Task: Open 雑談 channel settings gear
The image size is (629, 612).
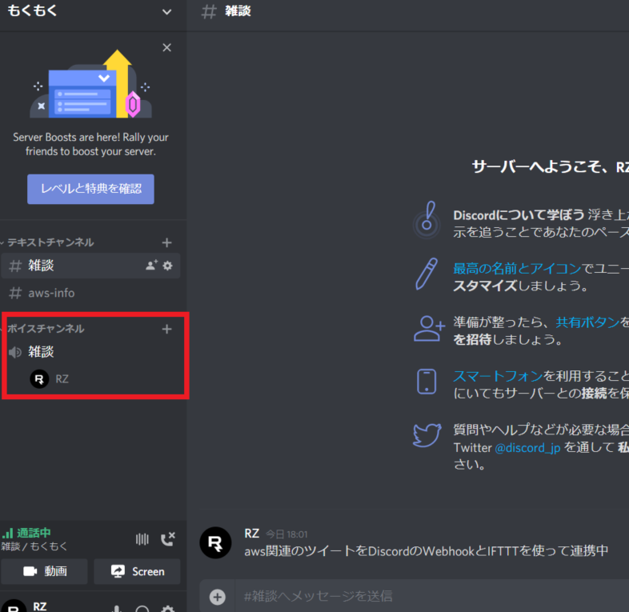Action: [x=168, y=265]
